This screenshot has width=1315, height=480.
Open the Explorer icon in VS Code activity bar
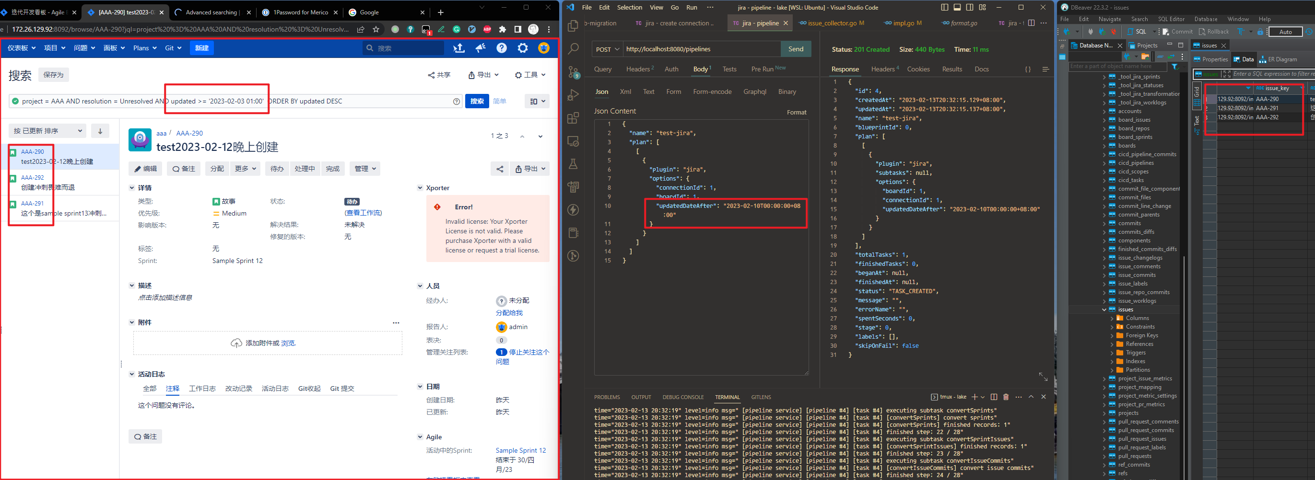(x=573, y=25)
